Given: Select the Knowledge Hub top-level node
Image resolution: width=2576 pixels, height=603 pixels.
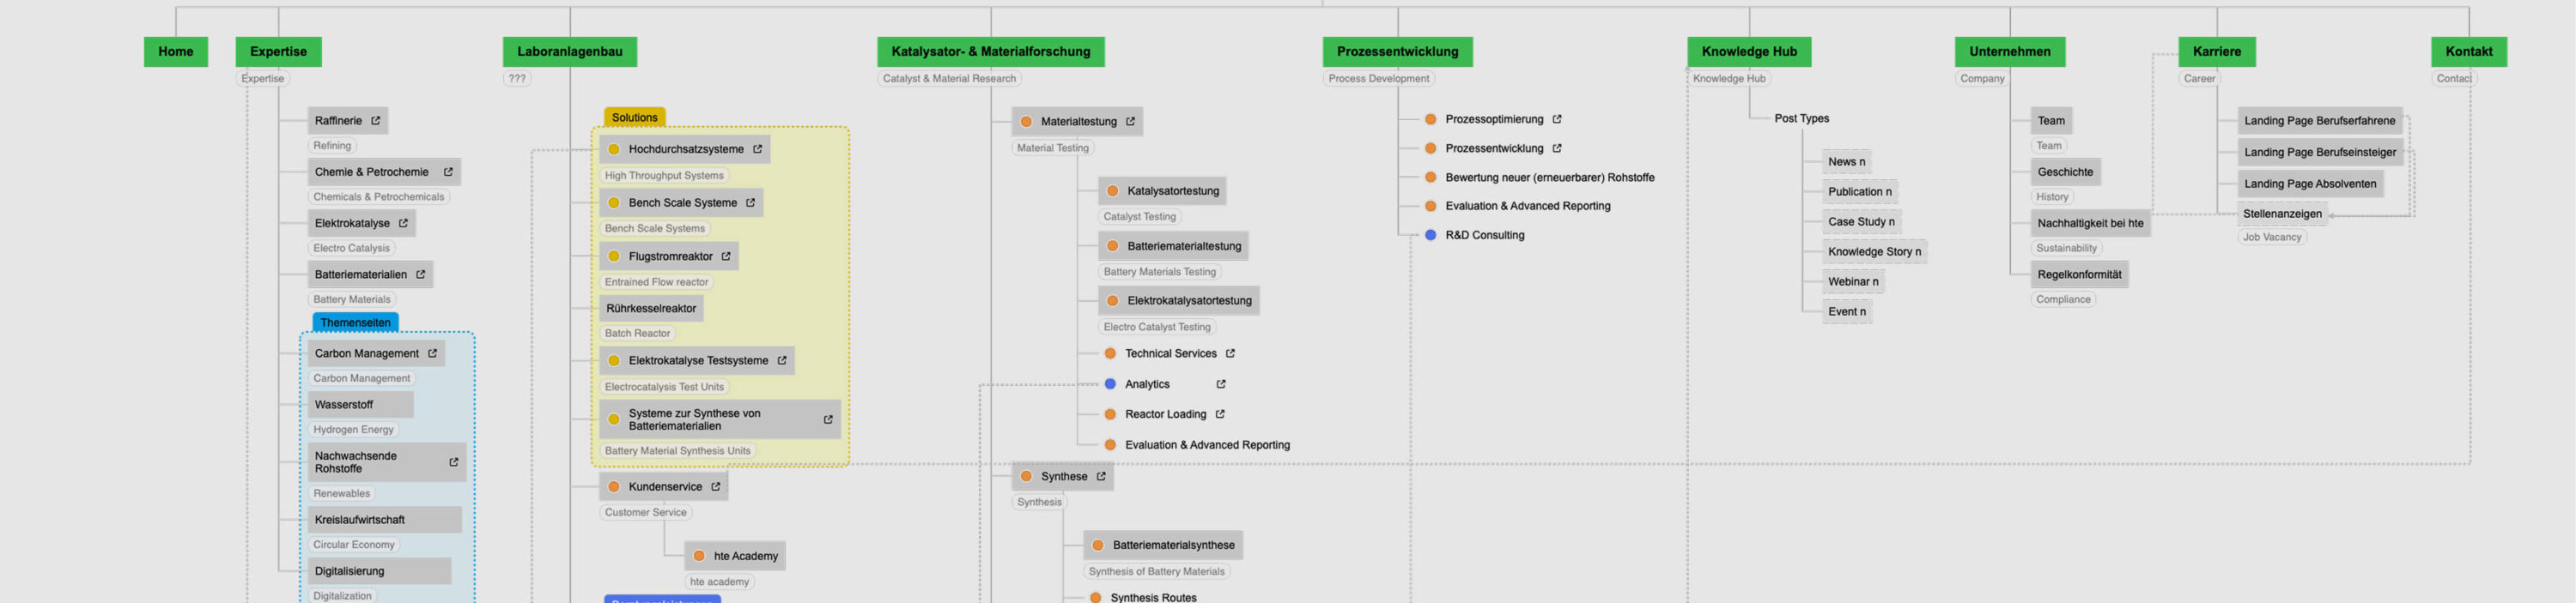Looking at the screenshot, I should pyautogui.click(x=1748, y=52).
